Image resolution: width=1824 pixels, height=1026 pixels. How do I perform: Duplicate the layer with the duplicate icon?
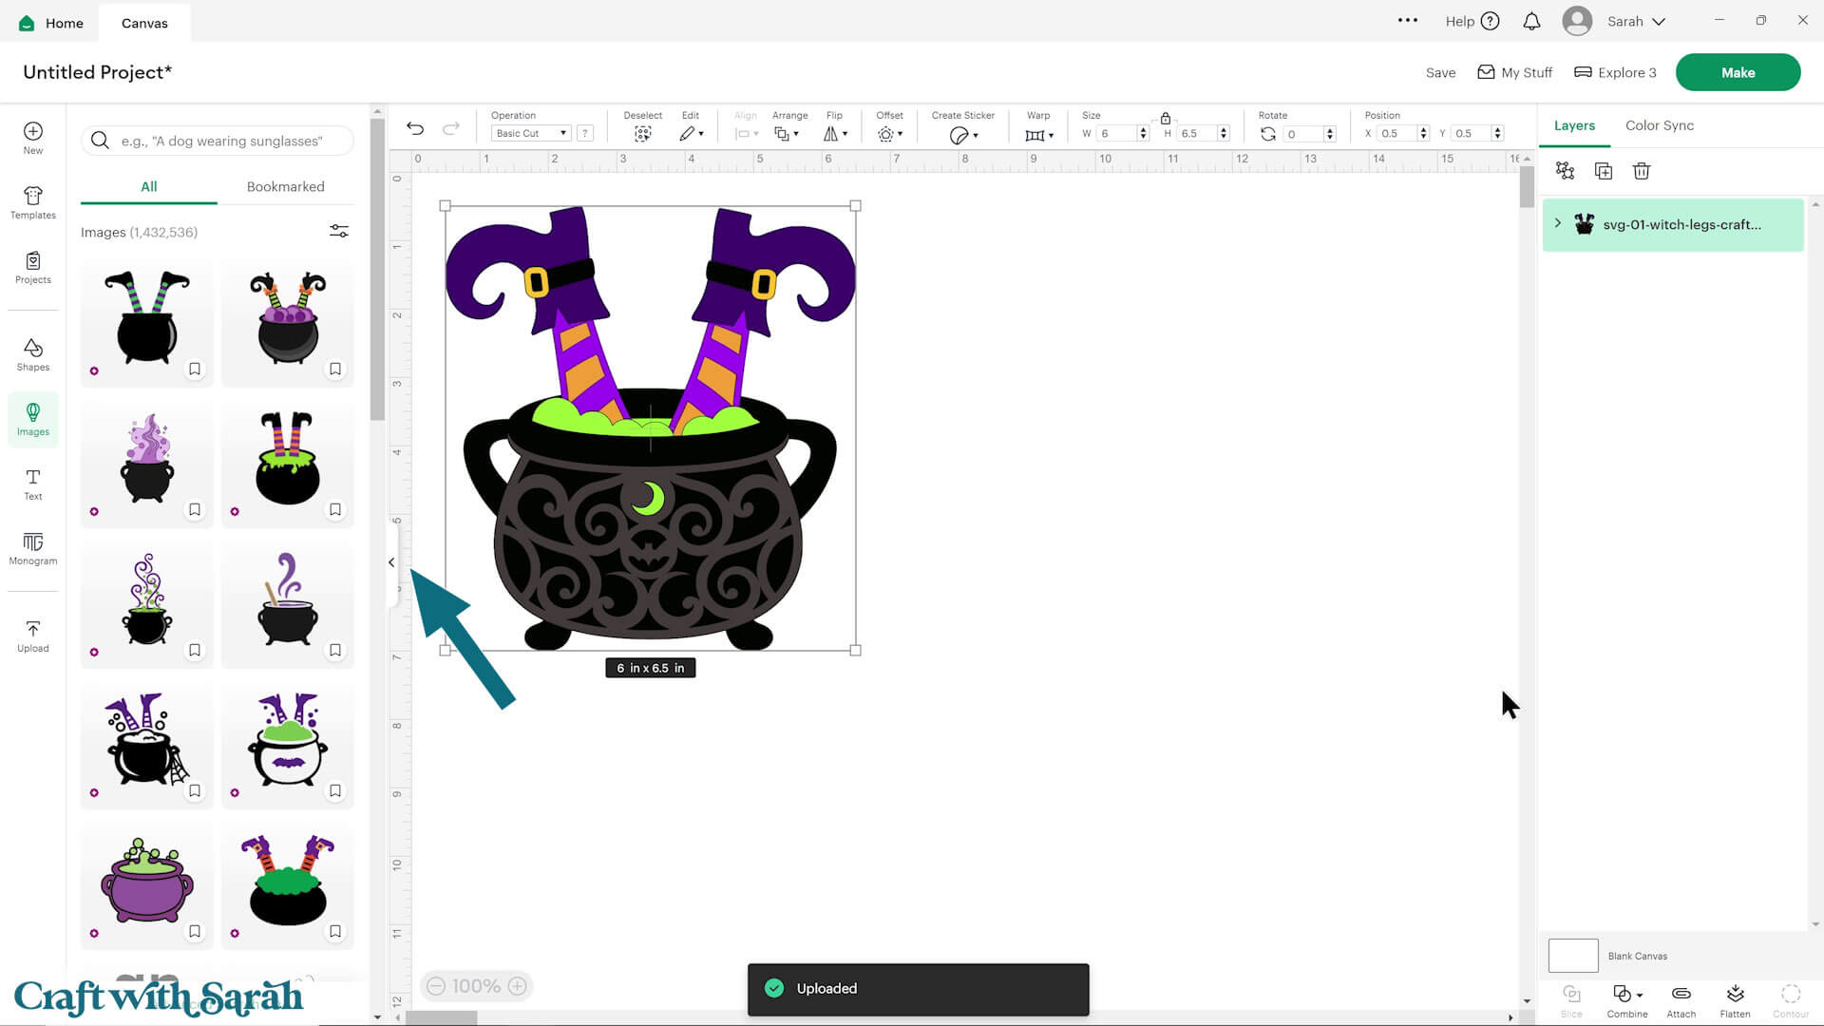click(x=1603, y=171)
